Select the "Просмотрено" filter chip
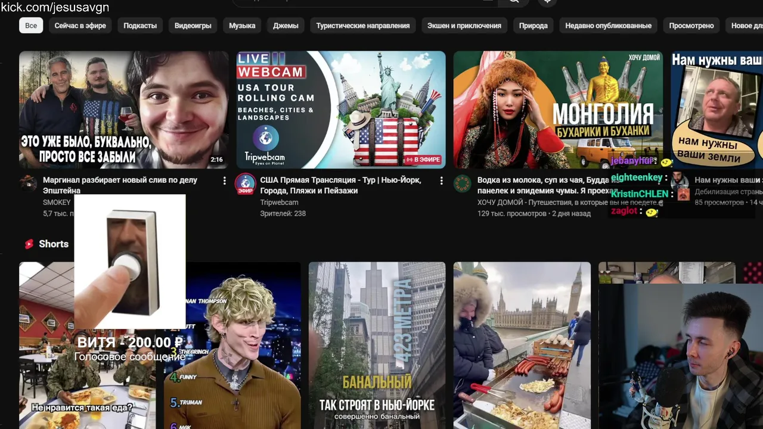763x429 pixels. tap(691, 26)
